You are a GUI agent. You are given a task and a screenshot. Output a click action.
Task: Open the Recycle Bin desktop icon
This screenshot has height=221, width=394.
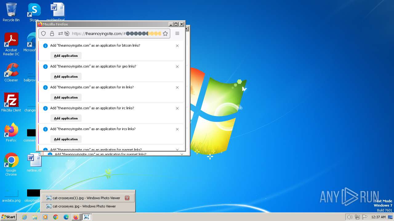pyautogui.click(x=11, y=12)
